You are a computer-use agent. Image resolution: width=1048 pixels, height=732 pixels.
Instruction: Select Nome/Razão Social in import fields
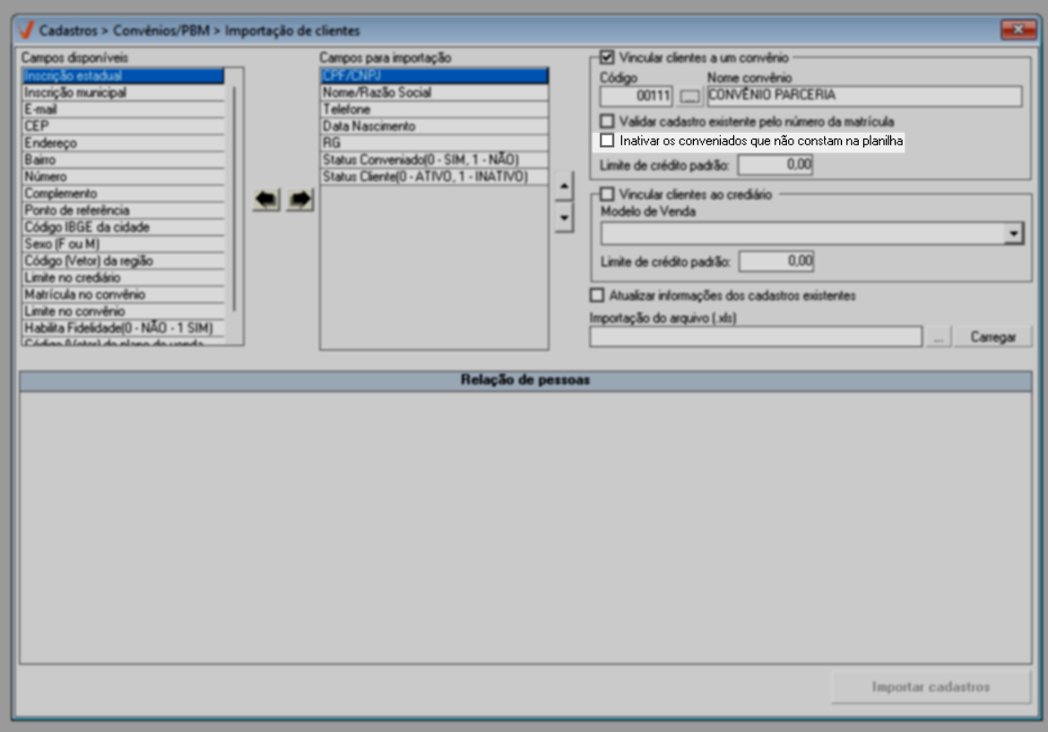coord(435,92)
